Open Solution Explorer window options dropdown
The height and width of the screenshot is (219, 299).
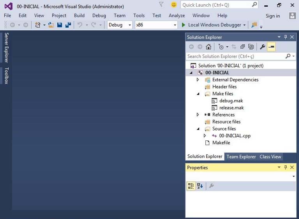click(x=279, y=37)
